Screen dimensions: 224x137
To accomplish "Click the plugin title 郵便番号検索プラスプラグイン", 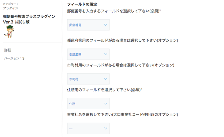I will point(29,16).
